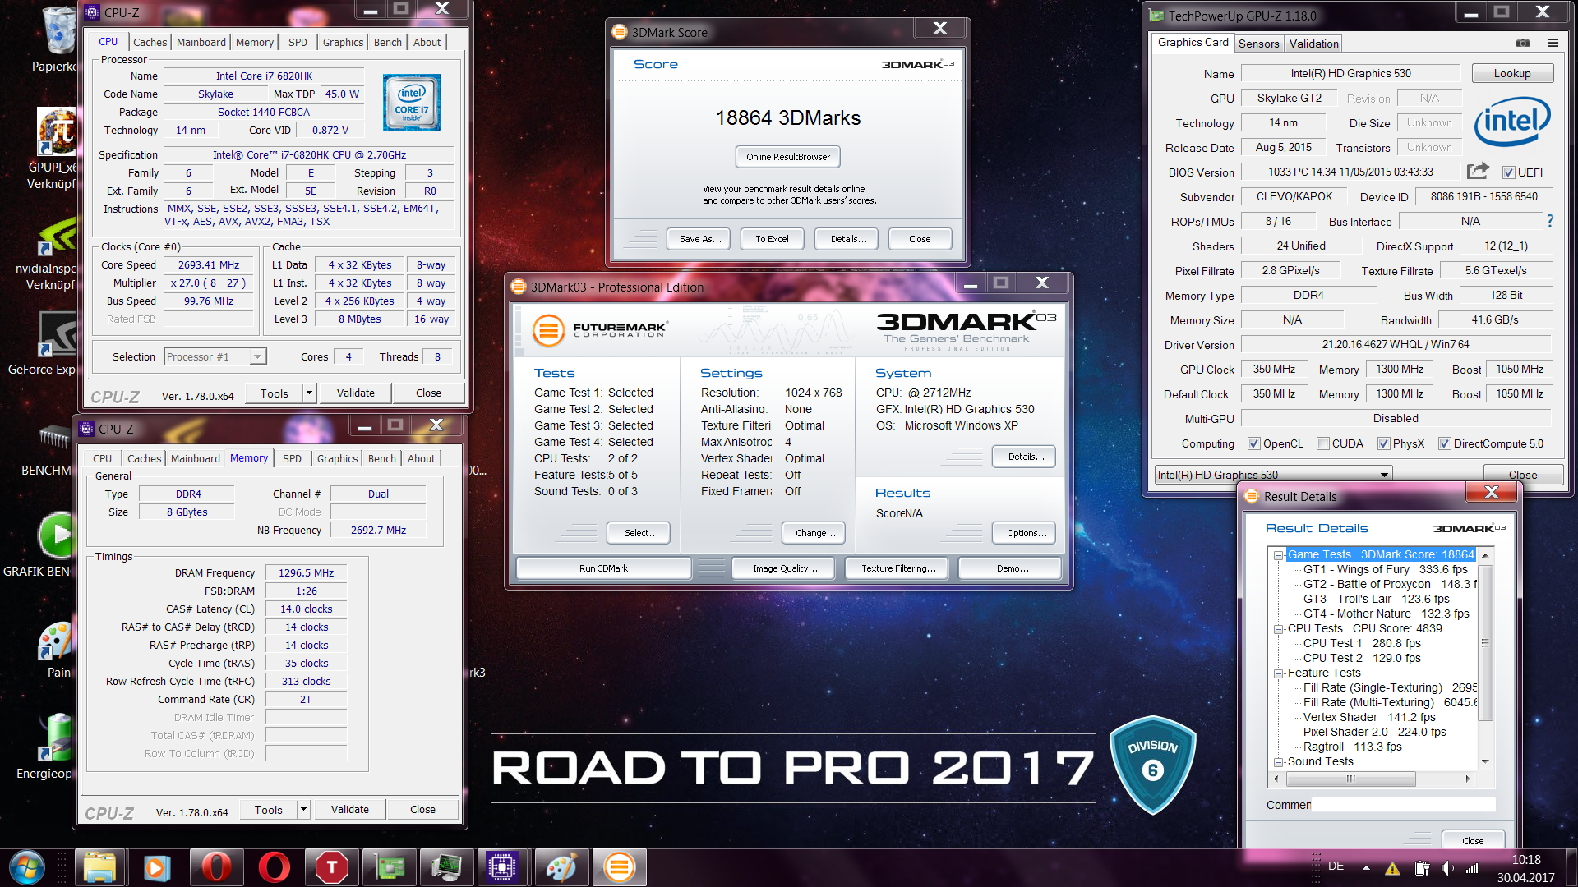Click the clock showing 10:18
1578x887 pixels.
pos(1525,860)
